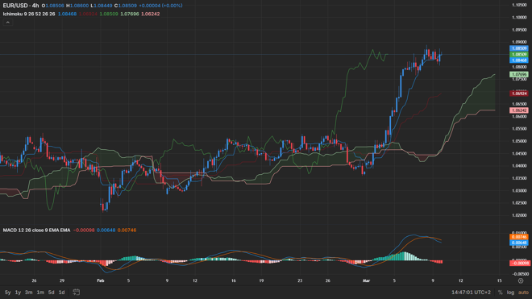Click the orange 0.00746 MACD axis label
Viewport: 532px width, 299px height.
519,237
